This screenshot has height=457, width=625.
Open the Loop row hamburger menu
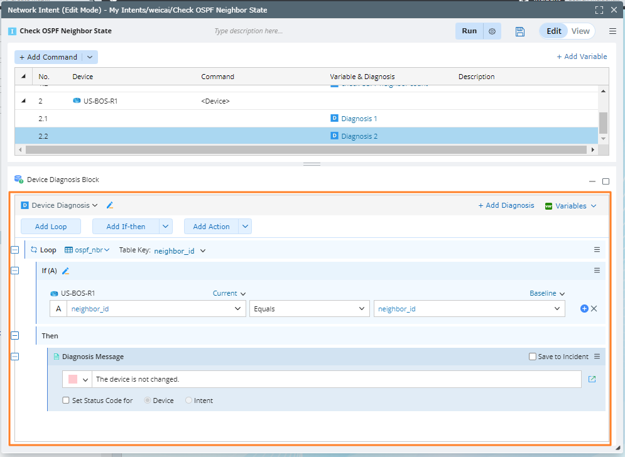pyautogui.click(x=597, y=250)
